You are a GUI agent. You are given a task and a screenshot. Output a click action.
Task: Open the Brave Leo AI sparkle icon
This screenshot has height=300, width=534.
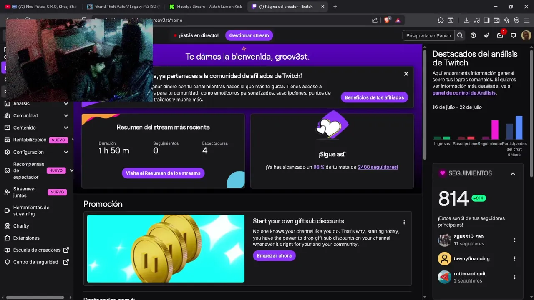(506, 20)
